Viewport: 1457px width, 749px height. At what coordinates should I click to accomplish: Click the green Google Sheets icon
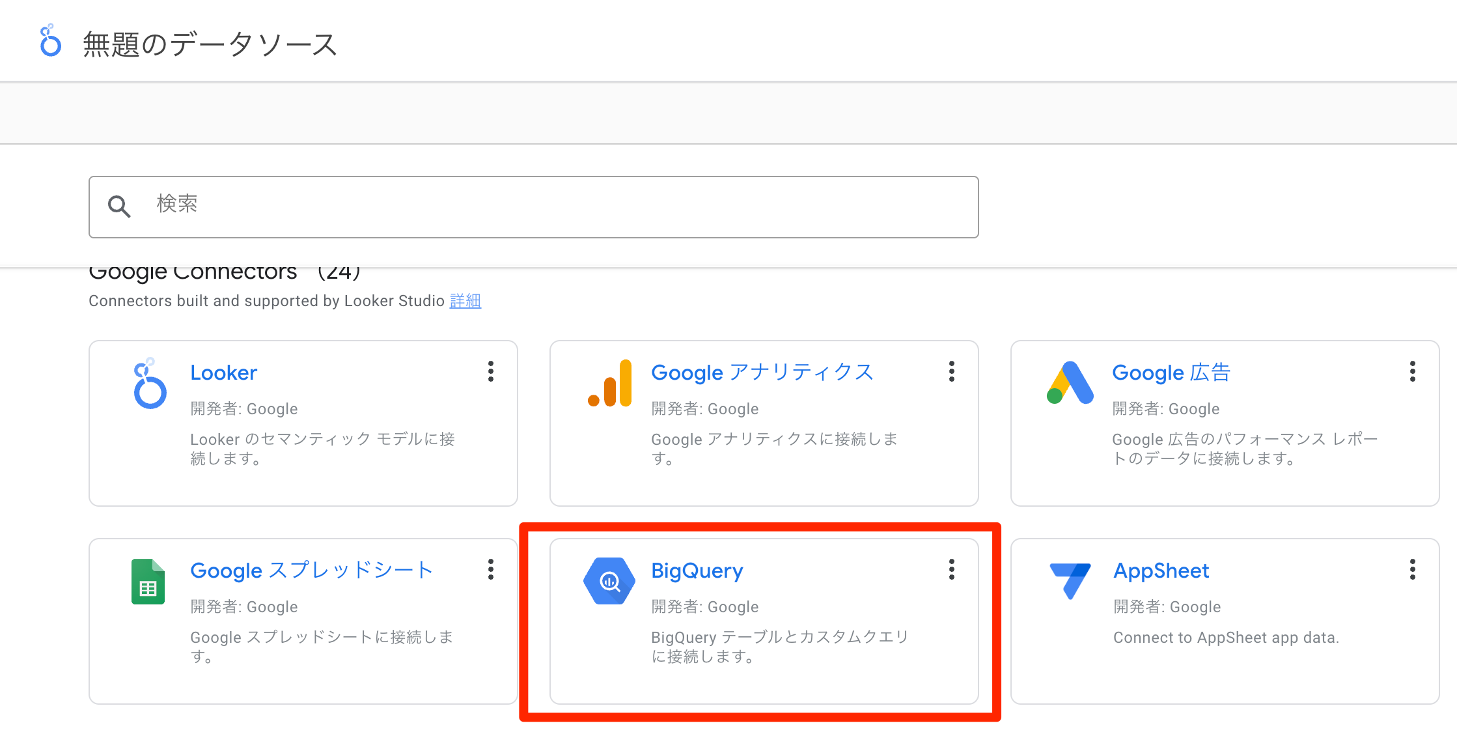coord(148,582)
